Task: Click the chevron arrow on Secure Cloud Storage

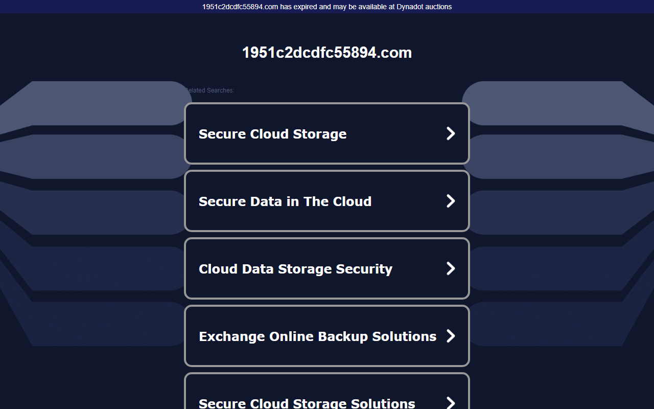Action: click(x=451, y=133)
